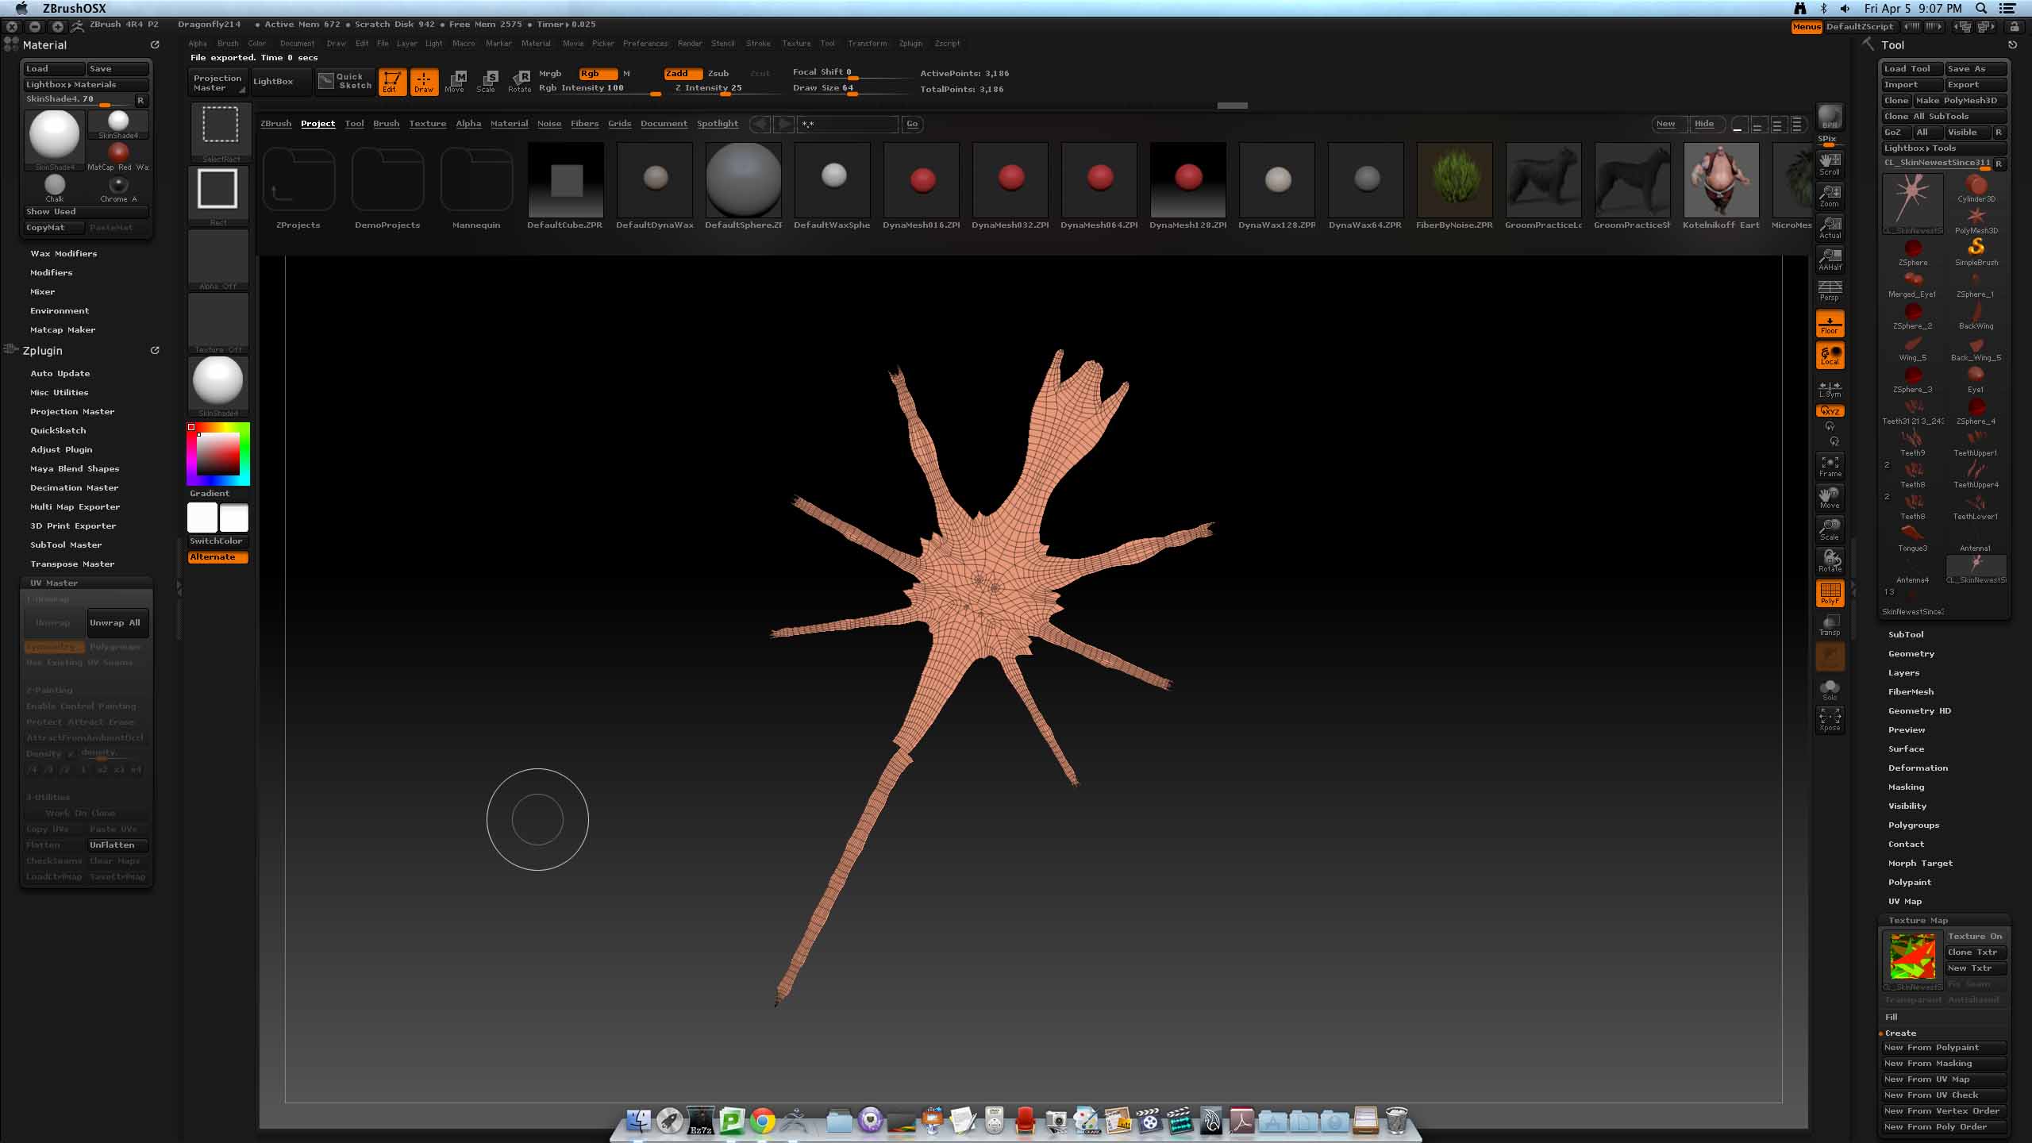Toggle Texture On in Texture Map
The width and height of the screenshot is (2032, 1143).
1975,937
